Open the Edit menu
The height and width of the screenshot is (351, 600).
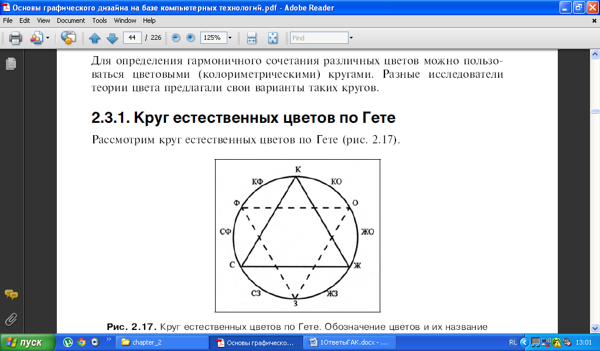[x=25, y=20]
